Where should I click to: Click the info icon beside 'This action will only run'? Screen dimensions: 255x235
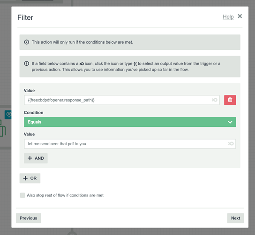pyautogui.click(x=27, y=42)
